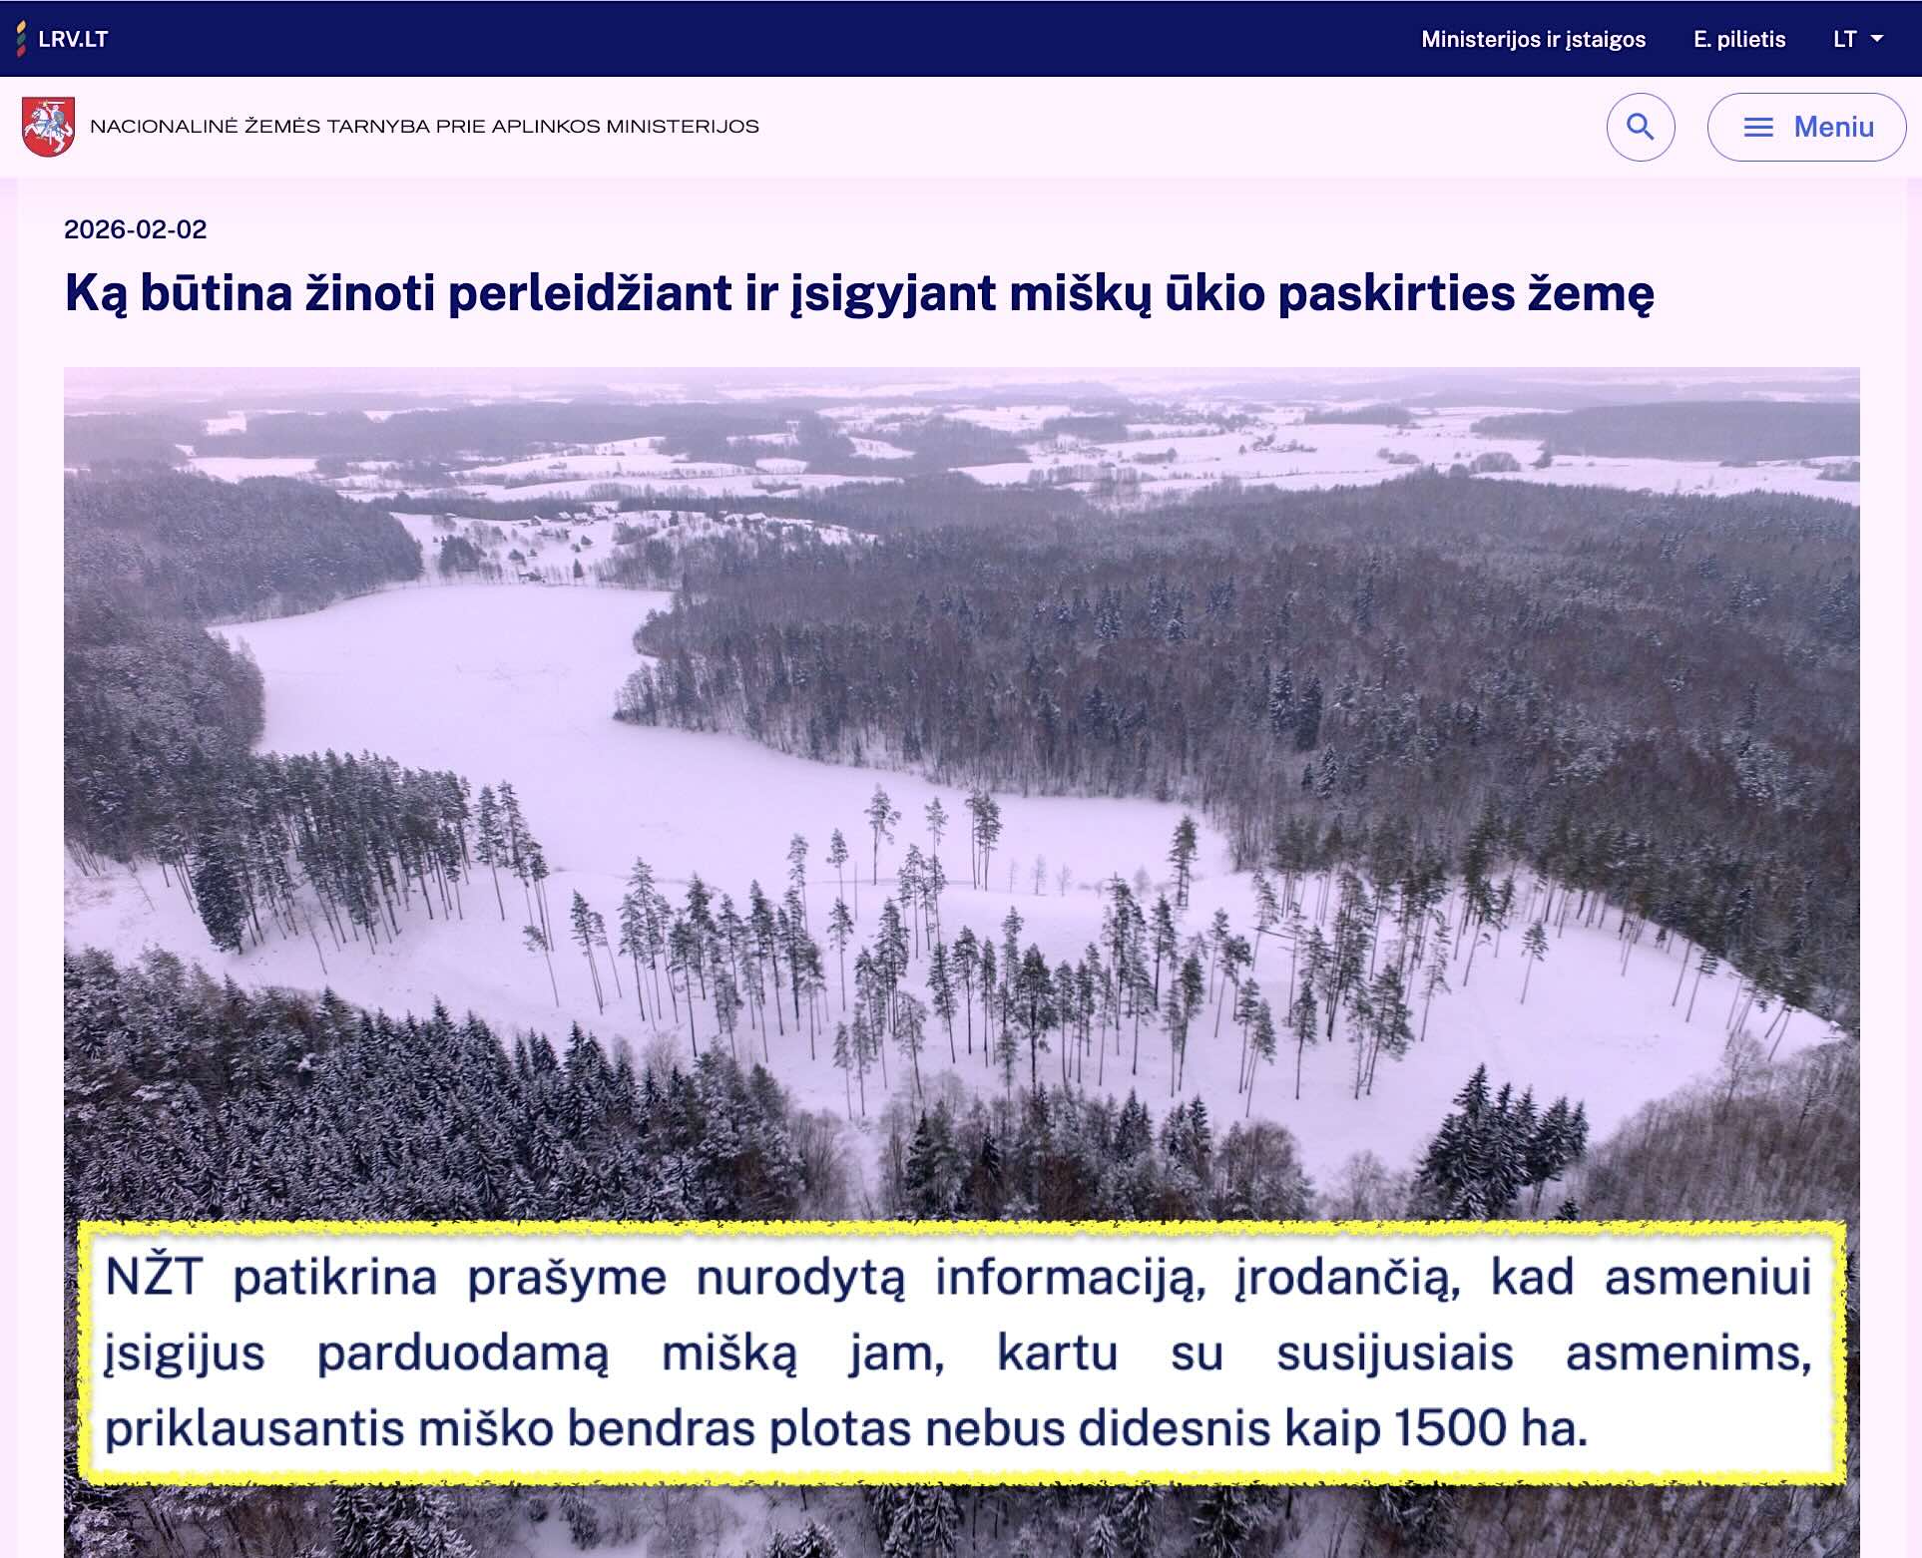Open Ministerijos ir įstaigos menu item

[1533, 39]
